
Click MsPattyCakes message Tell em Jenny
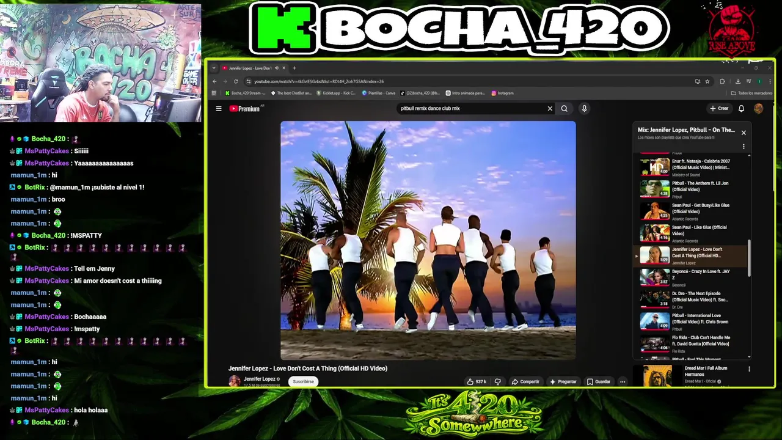click(x=94, y=268)
